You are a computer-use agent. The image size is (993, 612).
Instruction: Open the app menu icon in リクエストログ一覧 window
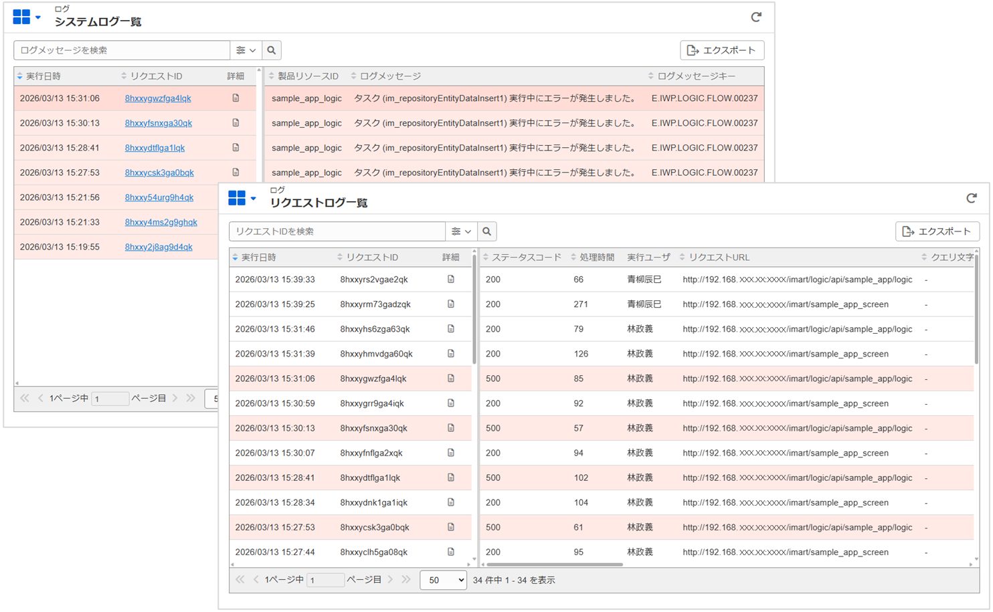[237, 198]
